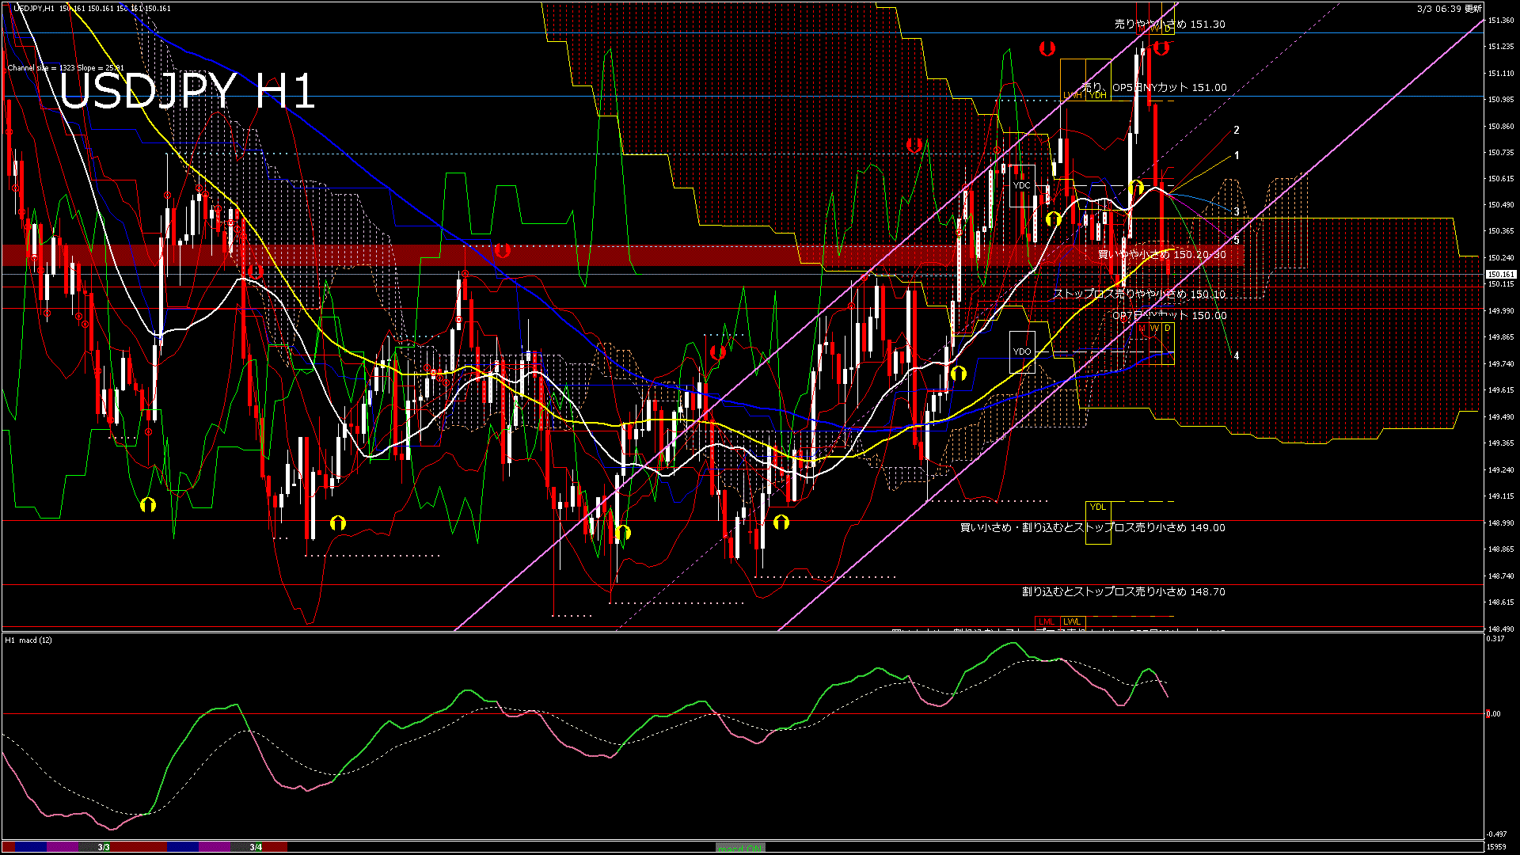The height and width of the screenshot is (855, 1520).
Task: Select the YDO marker box
Action: pyautogui.click(x=1022, y=351)
